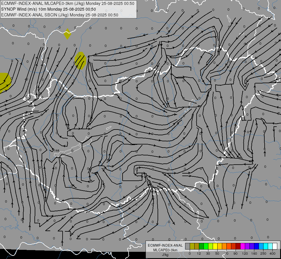Click the legend tick label 12
Image resolution: width=281 pixels, height=259 pixels.
point(199,254)
